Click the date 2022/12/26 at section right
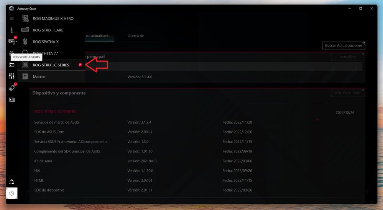383x210 pixels. coord(345,113)
